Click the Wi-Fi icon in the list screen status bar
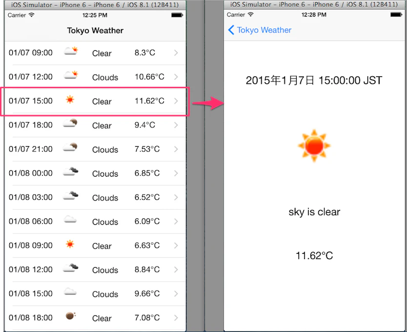The height and width of the screenshot is (332, 407). click(31, 15)
